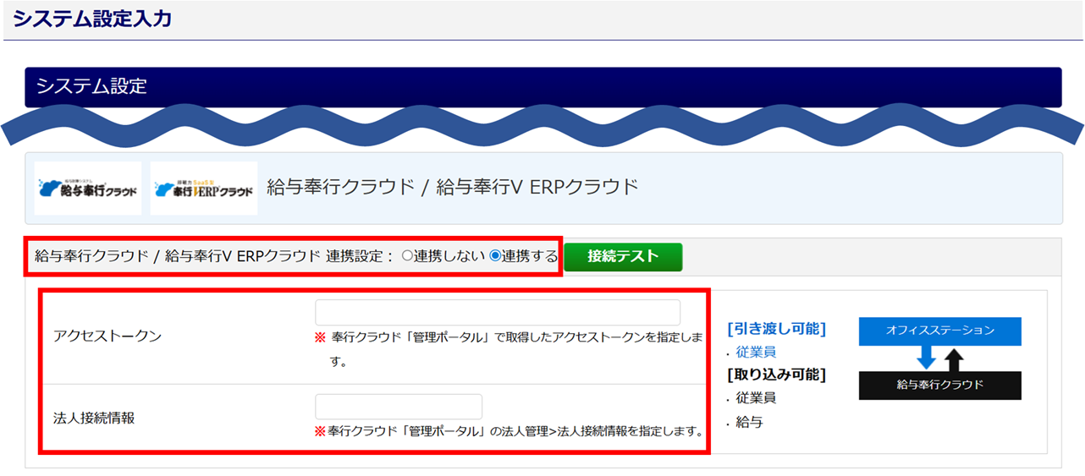Click the 給与奉行クラウド / 給与奉行V ERPクラウド heading

pos(452,187)
